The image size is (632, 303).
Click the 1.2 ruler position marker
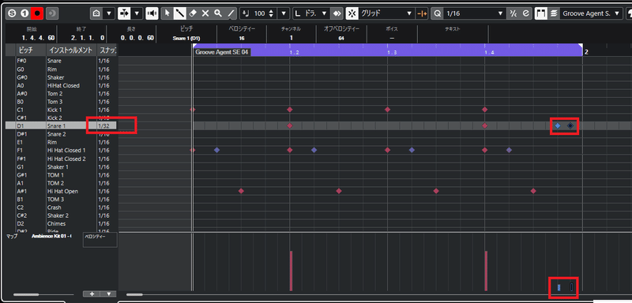point(295,53)
